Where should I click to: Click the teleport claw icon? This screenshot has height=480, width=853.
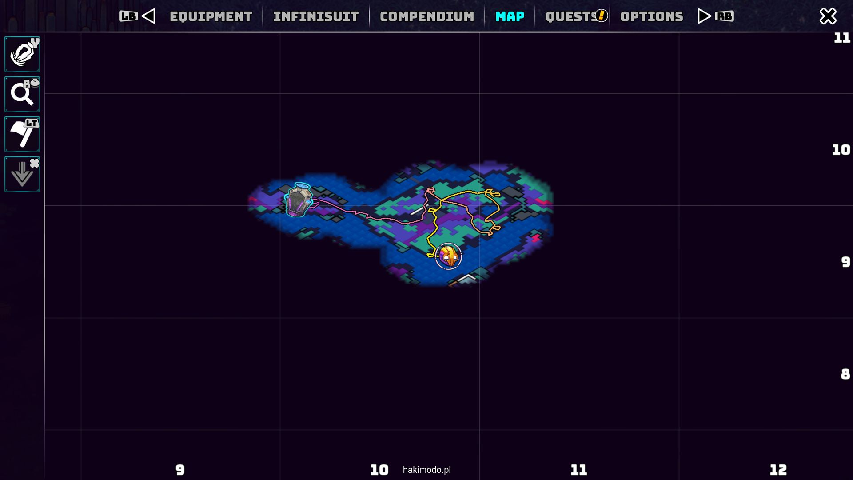click(x=22, y=54)
